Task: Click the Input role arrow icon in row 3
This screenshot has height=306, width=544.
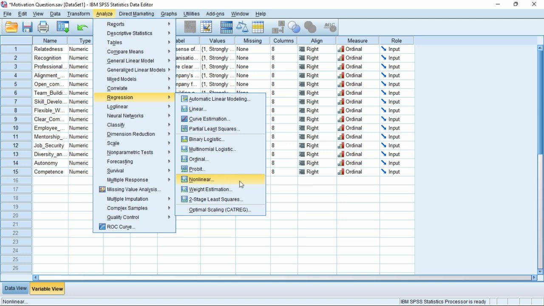Action: point(384,67)
